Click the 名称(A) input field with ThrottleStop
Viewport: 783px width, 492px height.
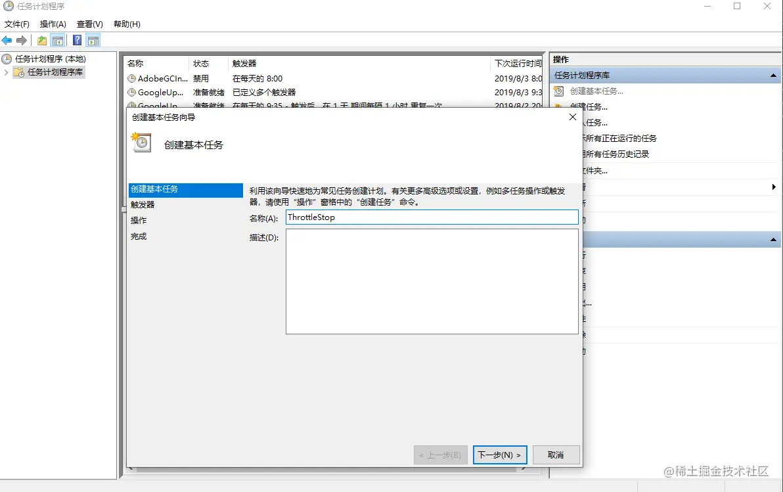click(x=432, y=217)
